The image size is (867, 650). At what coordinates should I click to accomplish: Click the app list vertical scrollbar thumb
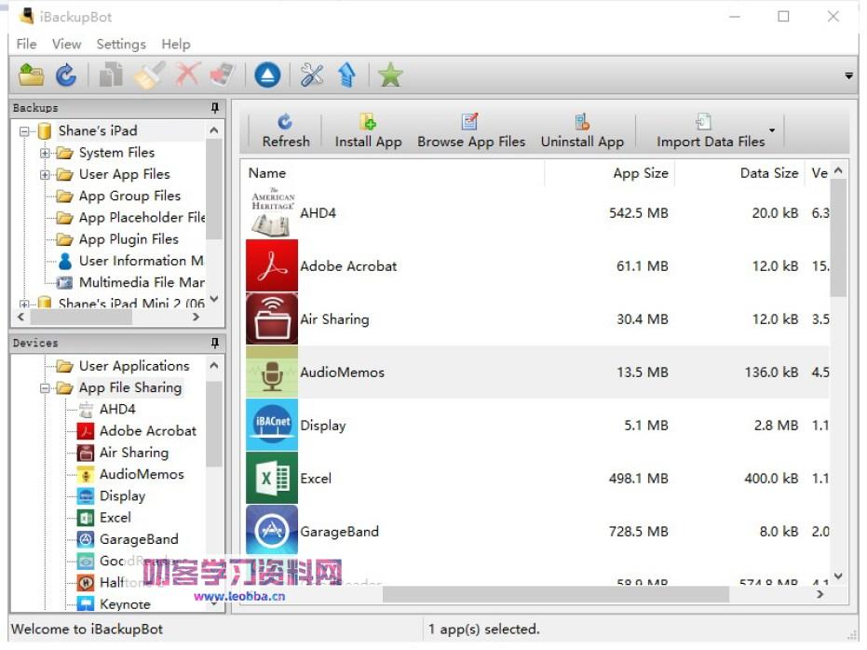[x=838, y=238]
